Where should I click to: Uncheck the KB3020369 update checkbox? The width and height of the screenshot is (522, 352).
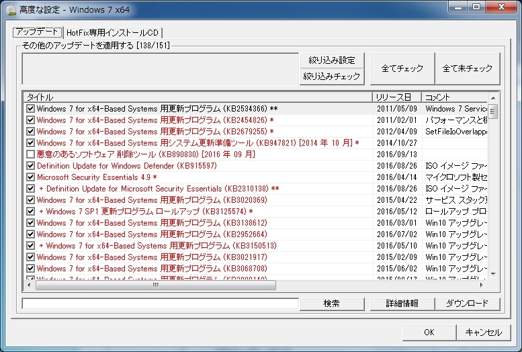point(31,200)
